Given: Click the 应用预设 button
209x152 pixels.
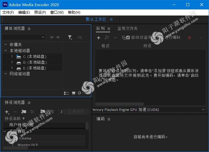Looking at the screenshot, I should (x=76, y=111).
